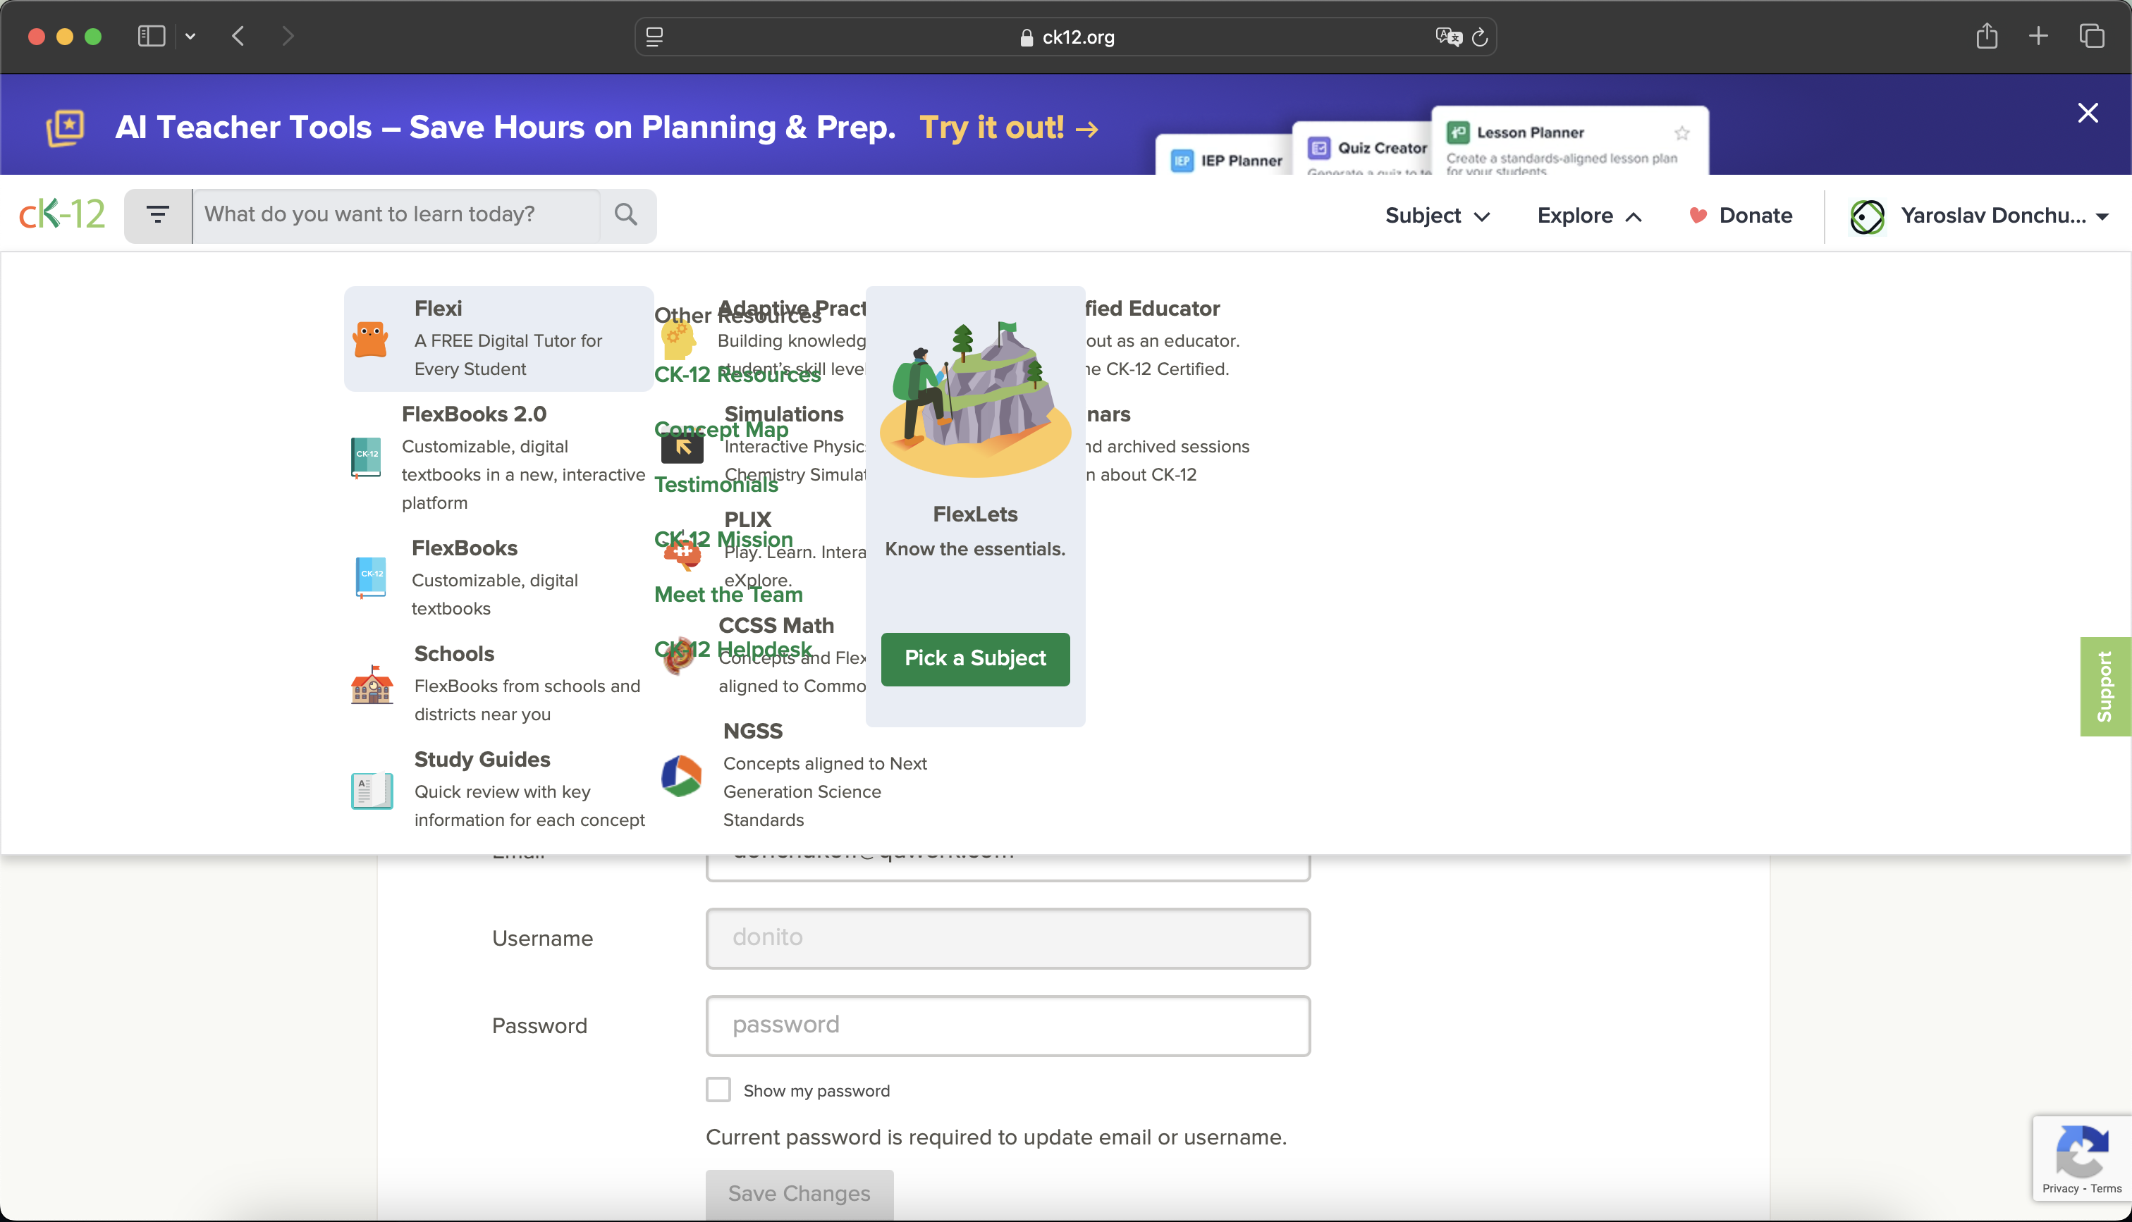Click the Try it out! link

point(1009,128)
